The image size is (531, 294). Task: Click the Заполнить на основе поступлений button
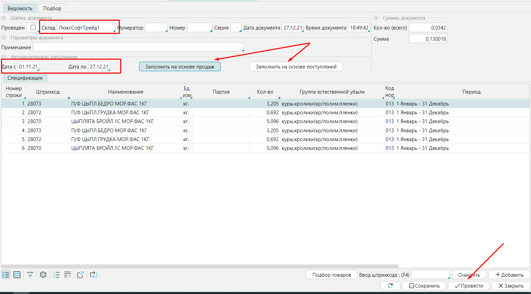pos(296,67)
